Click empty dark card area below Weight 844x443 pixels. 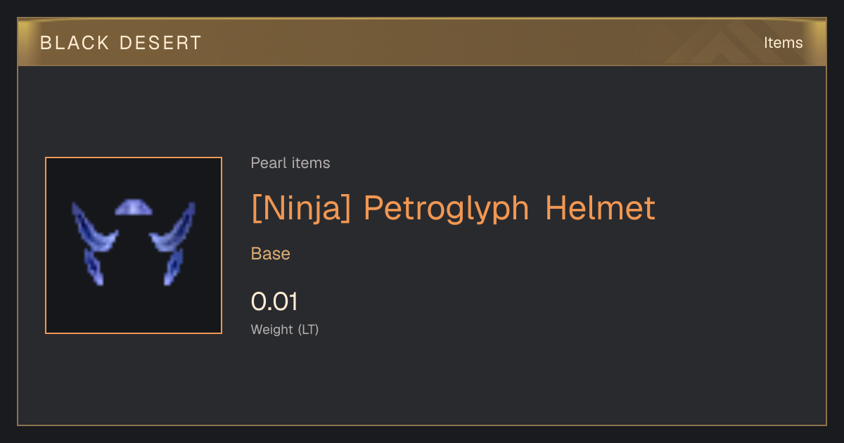[x=492, y=383]
